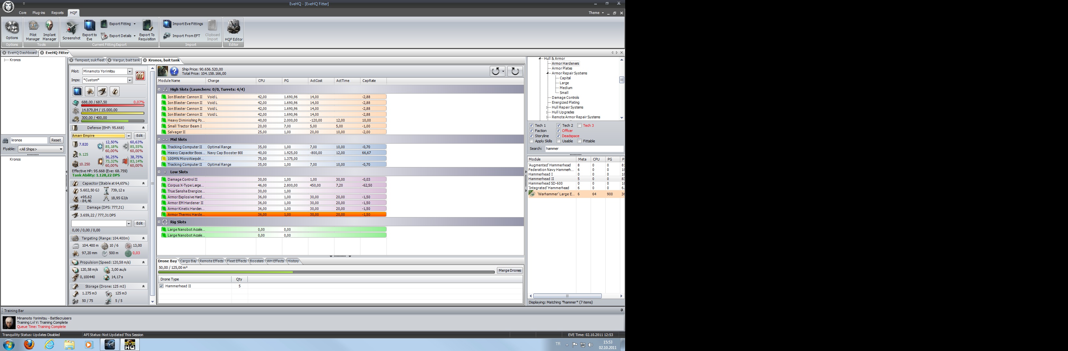Screen dimensions: 1068x351
Task: Collapse the High Slots section
Action: (x=159, y=89)
